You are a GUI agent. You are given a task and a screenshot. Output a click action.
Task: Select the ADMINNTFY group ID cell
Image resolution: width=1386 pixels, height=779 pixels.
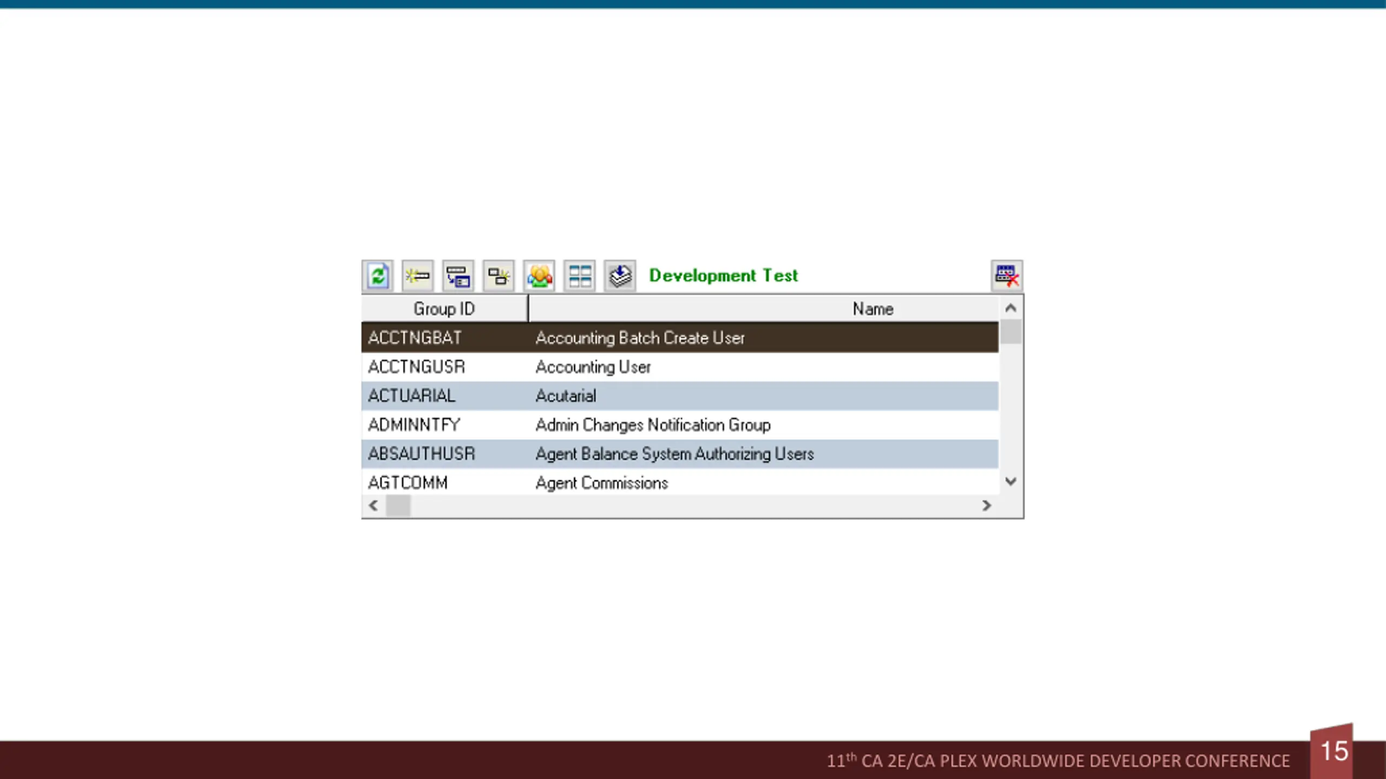pyautogui.click(x=445, y=425)
